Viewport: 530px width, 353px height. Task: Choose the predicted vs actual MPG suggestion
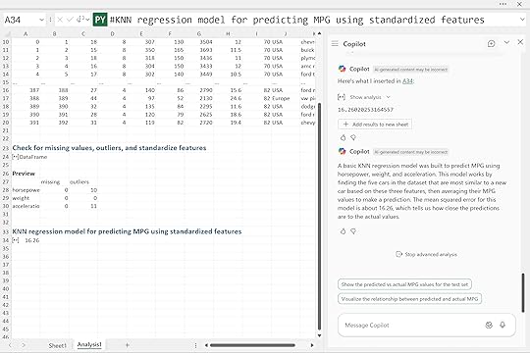[404, 284]
